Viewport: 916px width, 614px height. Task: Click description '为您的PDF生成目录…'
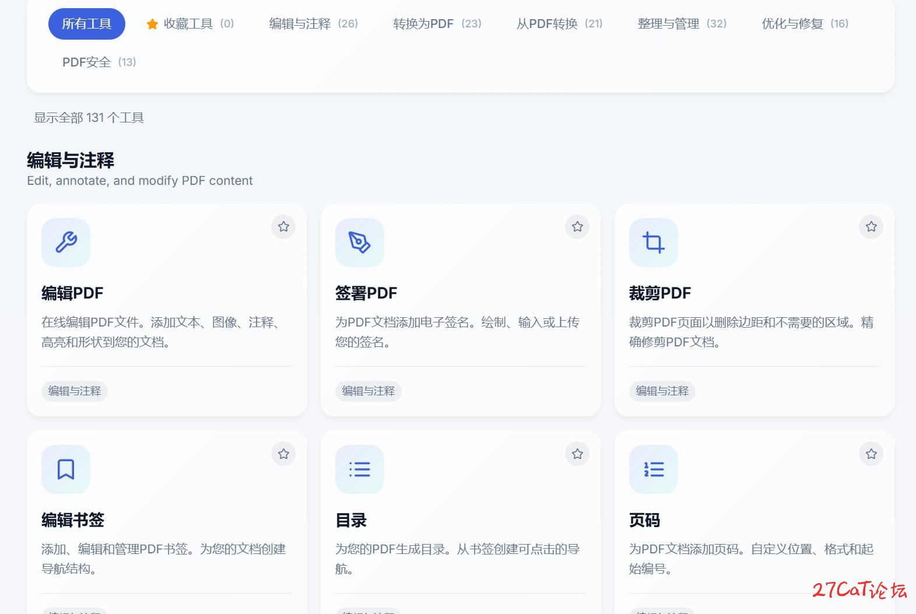coord(458,559)
